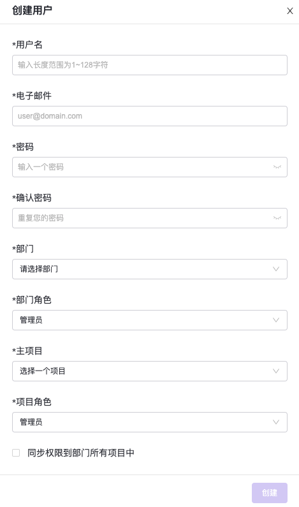Click the chevron arrow in 项目角色 selector
The image size is (299, 507).
pos(275,422)
